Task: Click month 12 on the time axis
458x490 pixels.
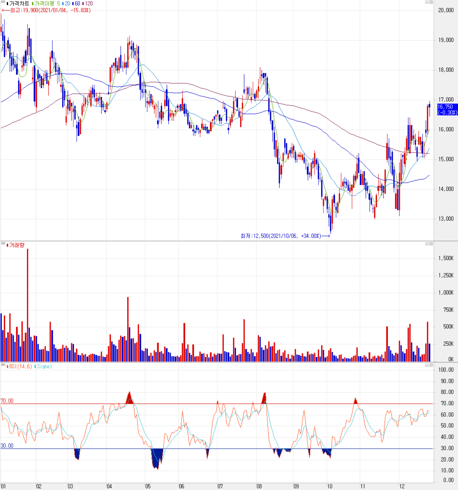Action: coord(402,486)
